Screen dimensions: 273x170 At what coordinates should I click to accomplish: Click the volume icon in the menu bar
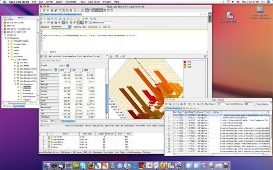coord(233,2)
